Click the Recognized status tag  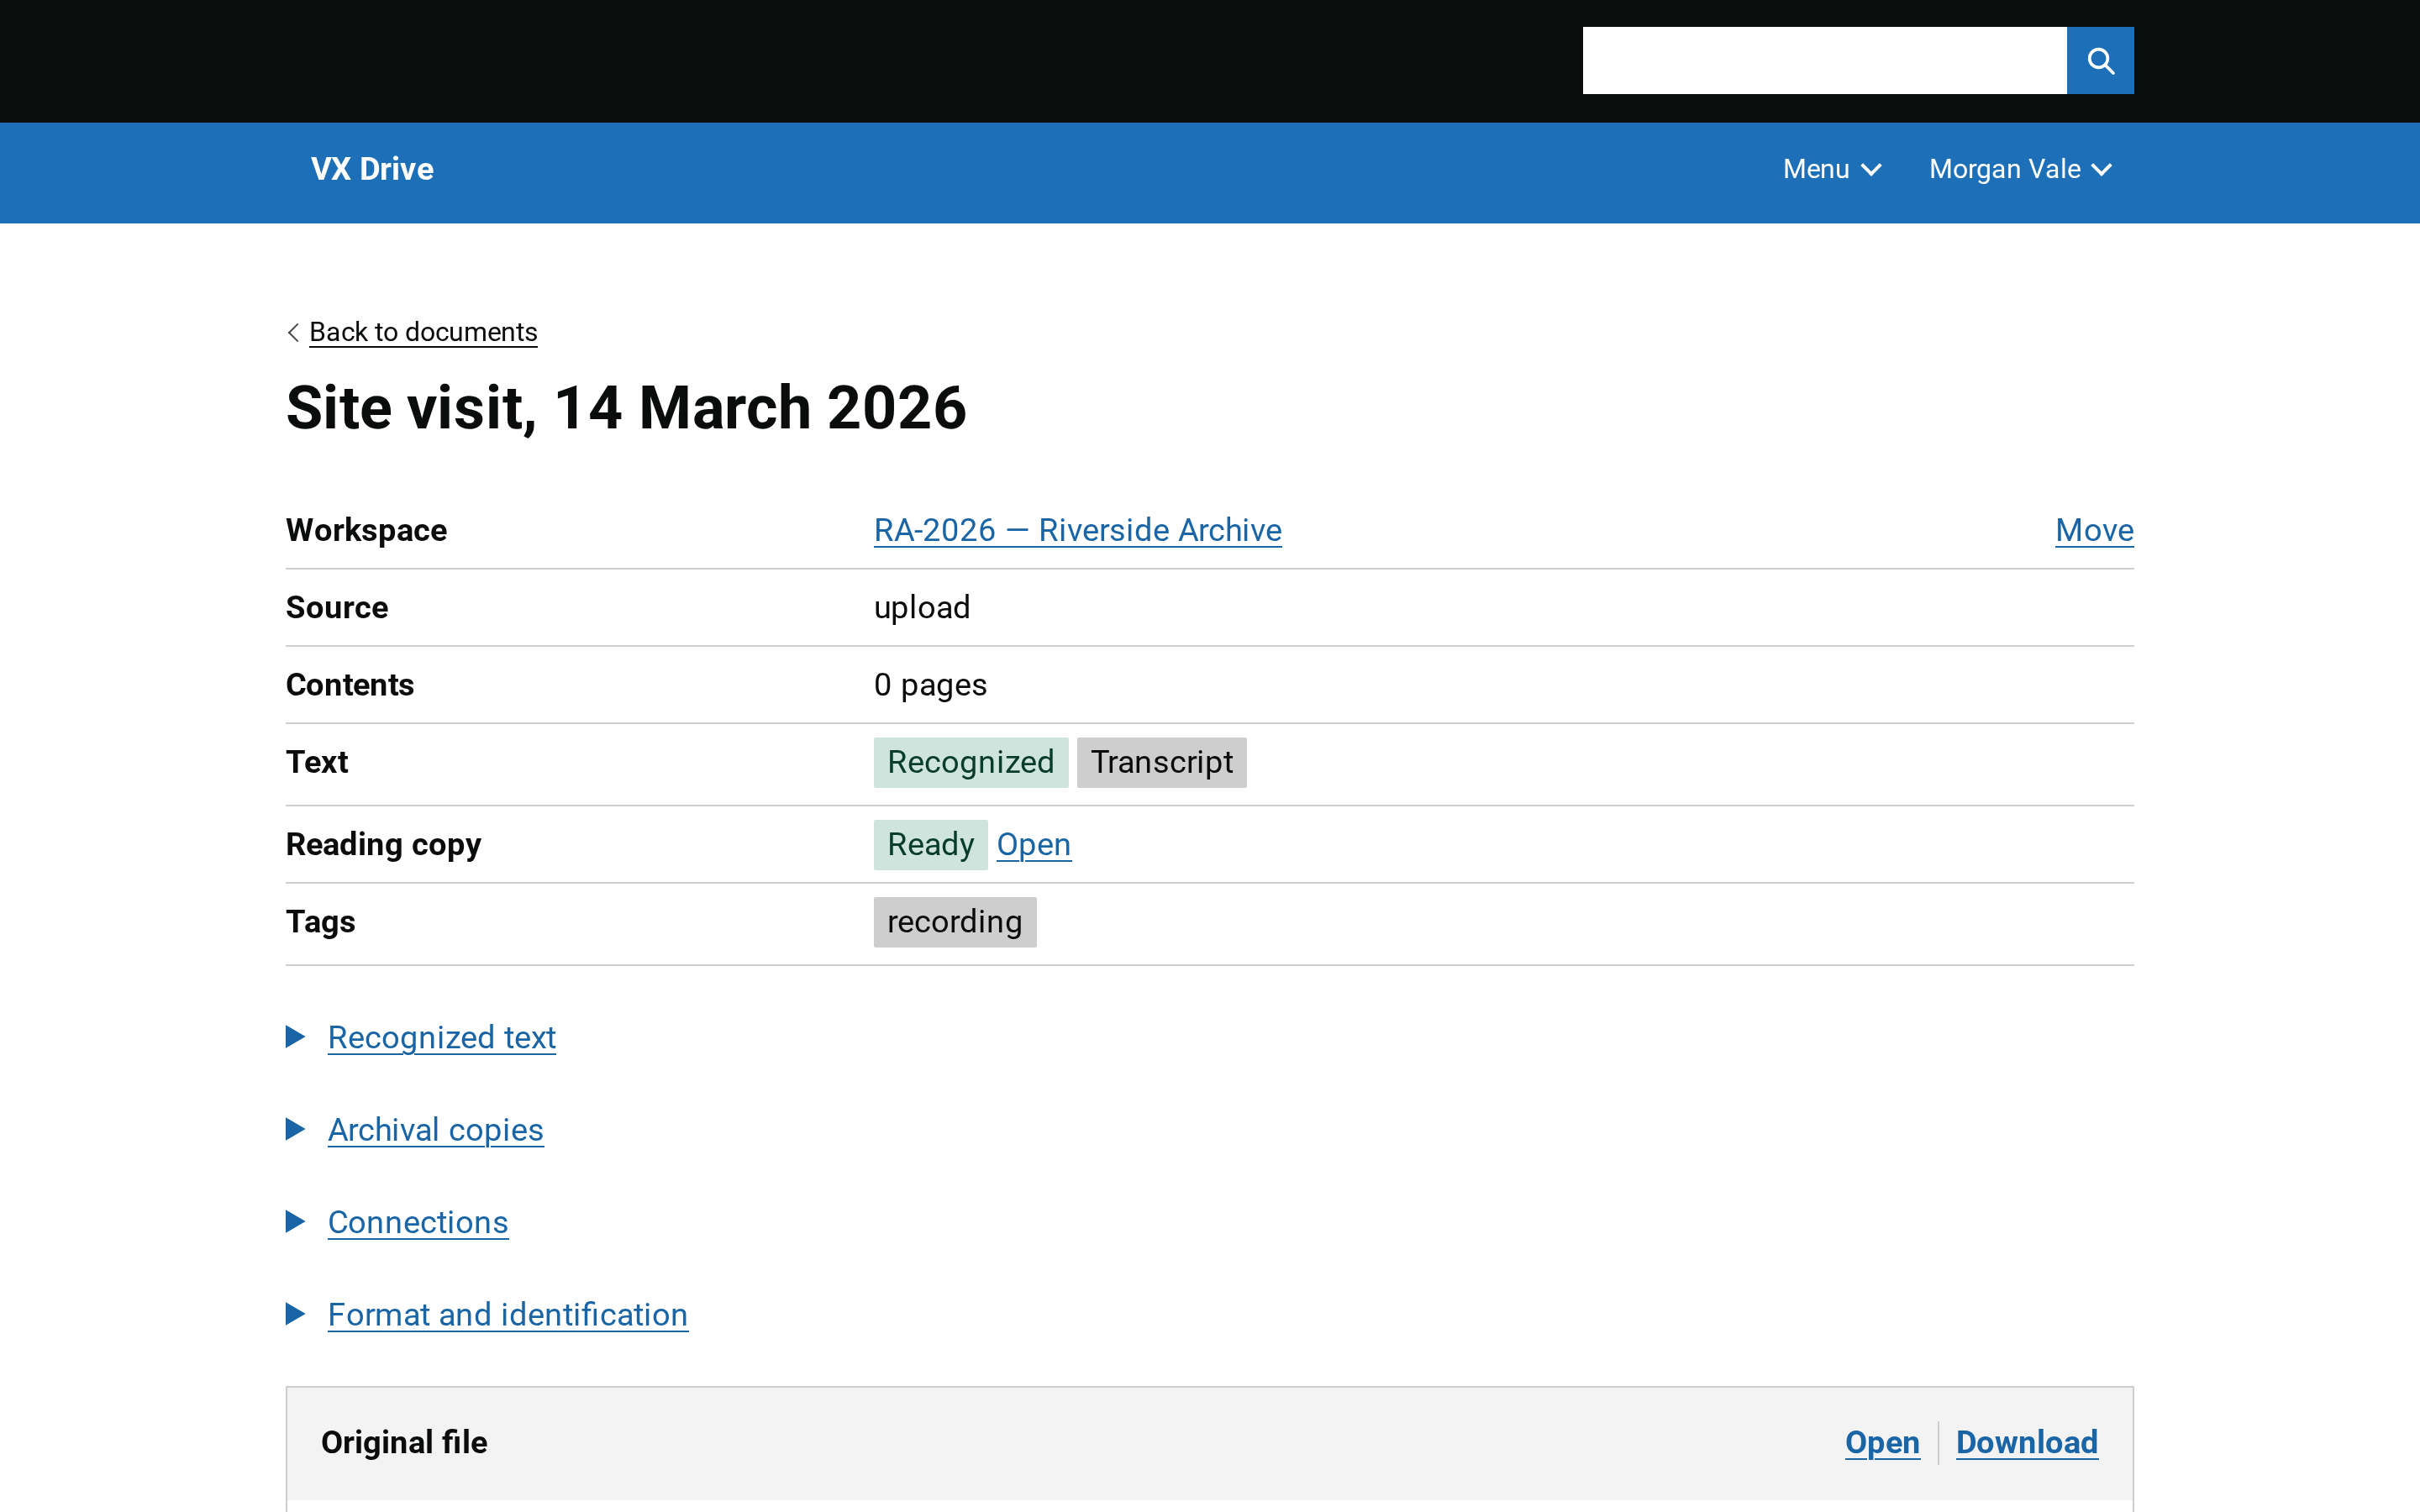pyautogui.click(x=970, y=762)
